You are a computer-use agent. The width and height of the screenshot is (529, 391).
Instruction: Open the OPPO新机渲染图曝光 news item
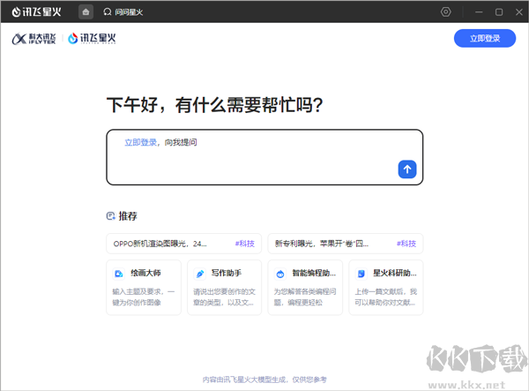coord(184,244)
